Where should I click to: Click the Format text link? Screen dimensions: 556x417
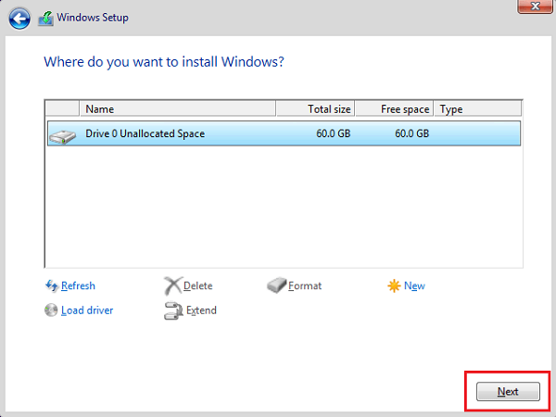[x=305, y=285]
